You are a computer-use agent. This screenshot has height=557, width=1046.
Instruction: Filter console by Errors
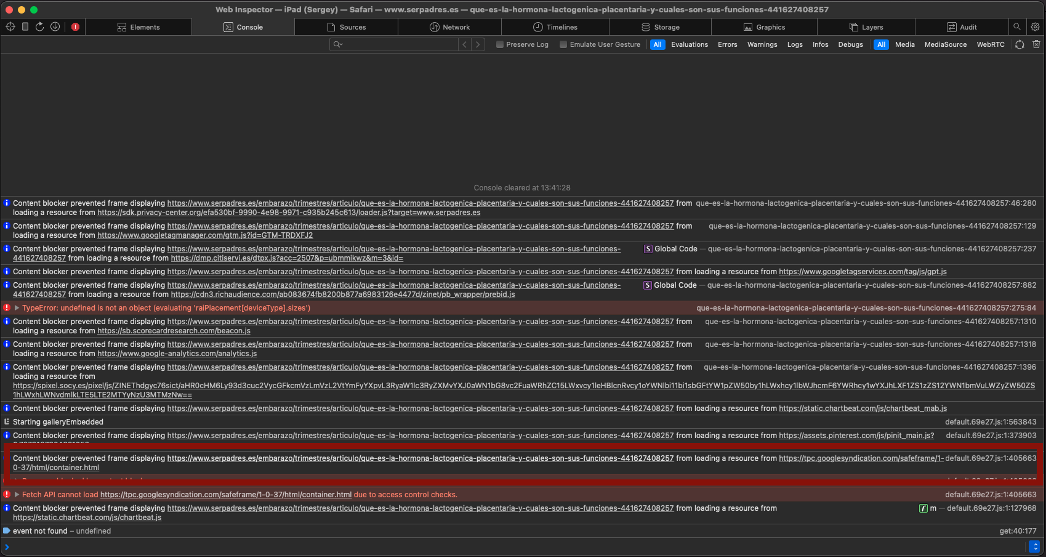tap(727, 44)
